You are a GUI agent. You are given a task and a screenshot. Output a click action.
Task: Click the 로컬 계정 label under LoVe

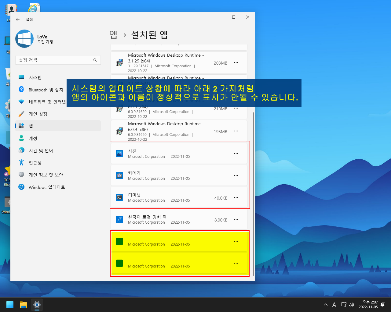tap(45, 42)
